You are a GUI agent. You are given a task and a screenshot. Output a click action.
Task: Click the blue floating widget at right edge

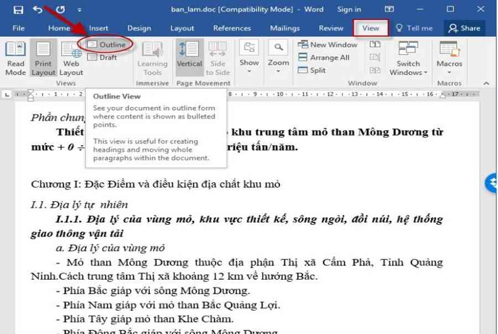click(x=491, y=183)
